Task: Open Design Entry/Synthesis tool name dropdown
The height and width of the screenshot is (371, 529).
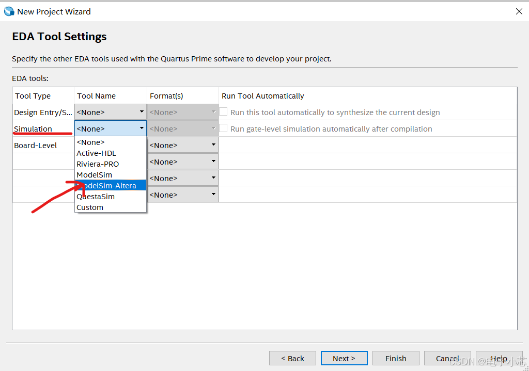Action: [110, 112]
